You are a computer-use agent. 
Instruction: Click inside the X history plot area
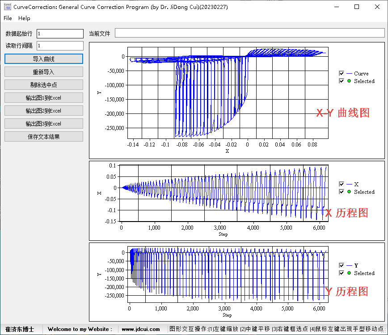click(x=224, y=193)
